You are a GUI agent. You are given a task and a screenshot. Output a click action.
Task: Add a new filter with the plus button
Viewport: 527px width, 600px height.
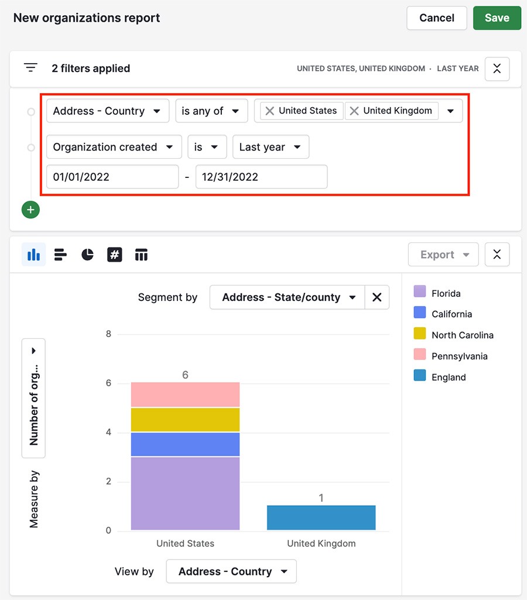(x=30, y=209)
